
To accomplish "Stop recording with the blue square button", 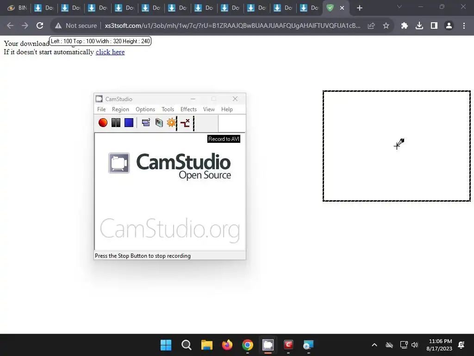I will pos(129,122).
